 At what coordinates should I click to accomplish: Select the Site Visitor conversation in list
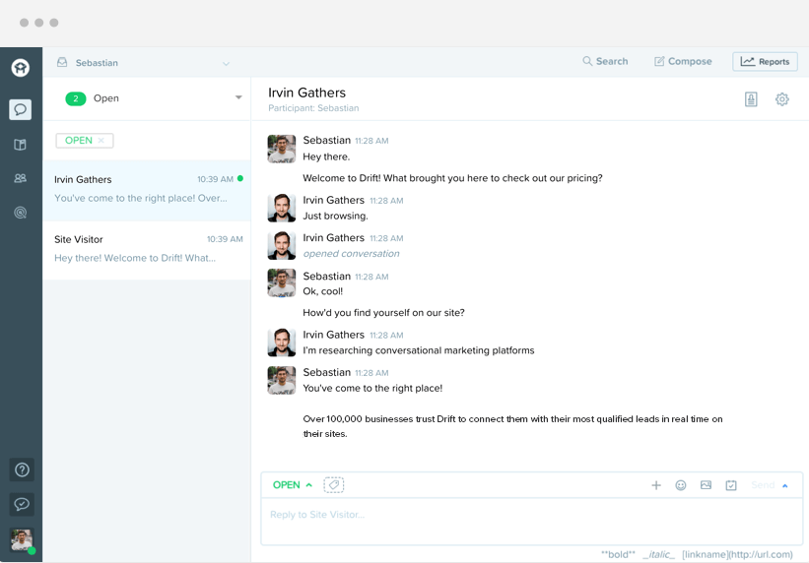coord(147,250)
